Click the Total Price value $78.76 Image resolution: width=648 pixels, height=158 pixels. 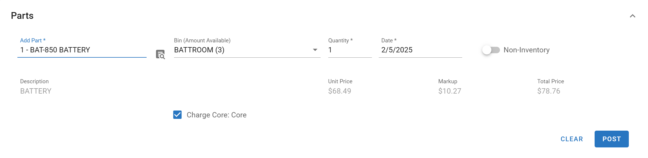[548, 91]
